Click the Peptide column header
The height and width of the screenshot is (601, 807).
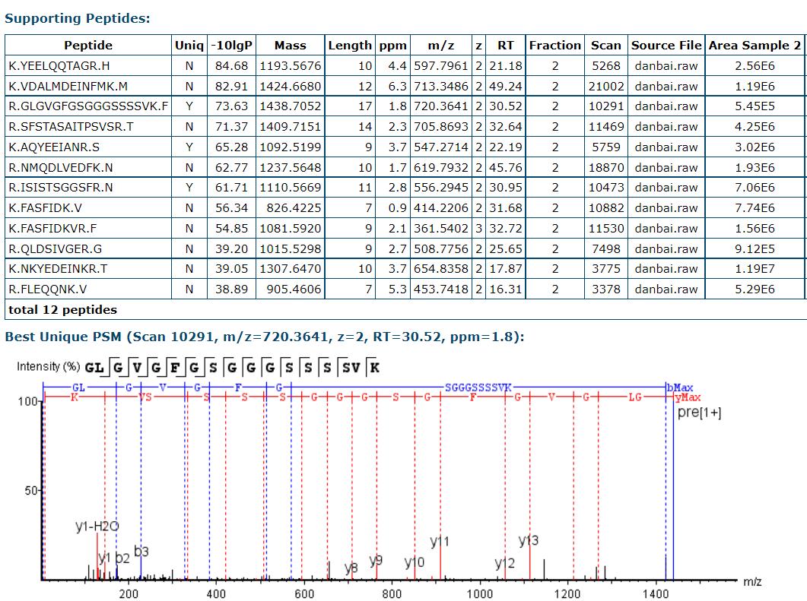pos(87,46)
